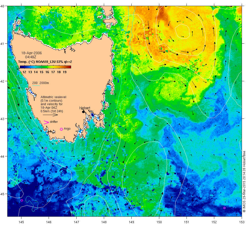Click the '19' color bar label
Image resolution: width=247 pixels, height=227 pixels.
pos(65,72)
